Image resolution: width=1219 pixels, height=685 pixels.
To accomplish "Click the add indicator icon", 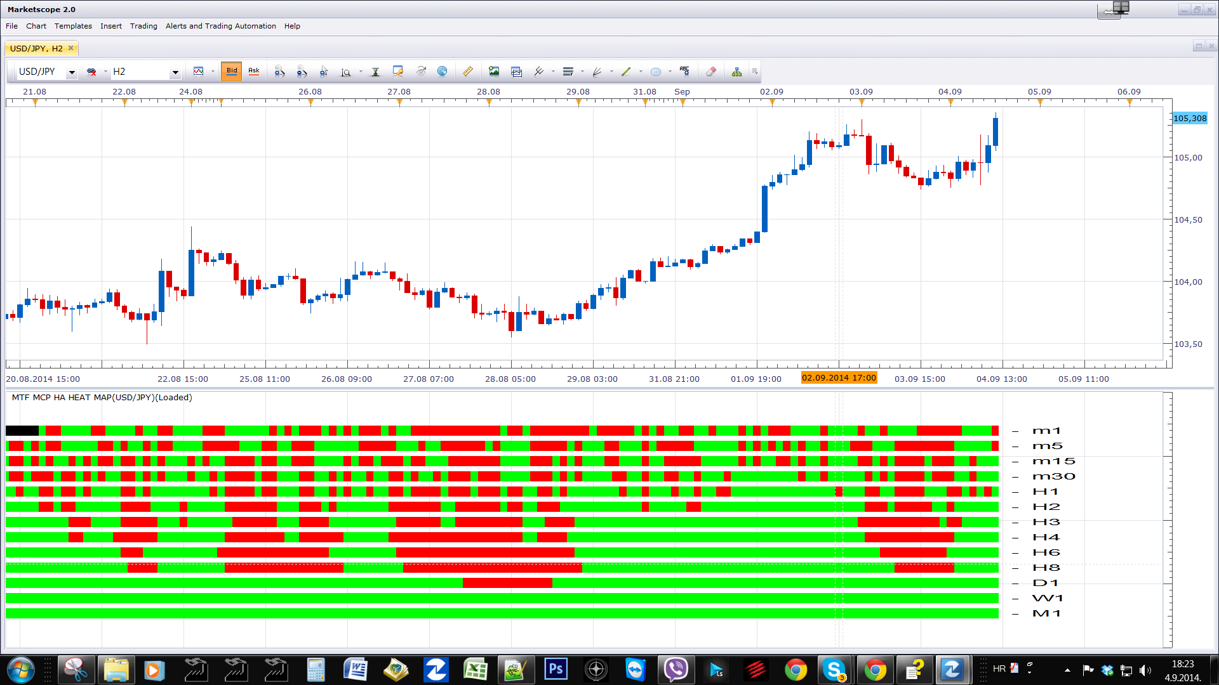I will click(x=539, y=72).
